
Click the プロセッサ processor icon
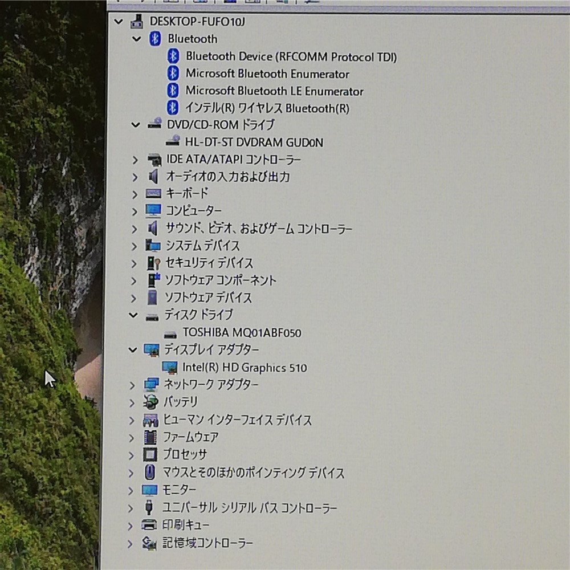tap(150, 455)
